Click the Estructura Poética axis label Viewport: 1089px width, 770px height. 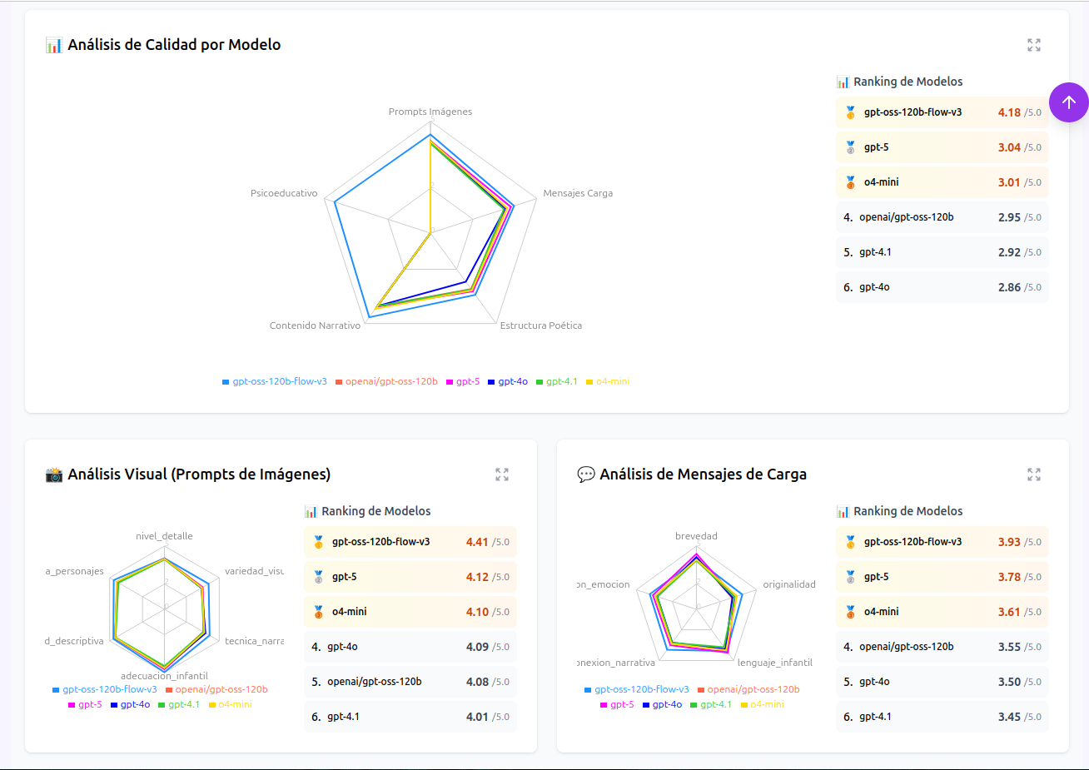(x=541, y=325)
